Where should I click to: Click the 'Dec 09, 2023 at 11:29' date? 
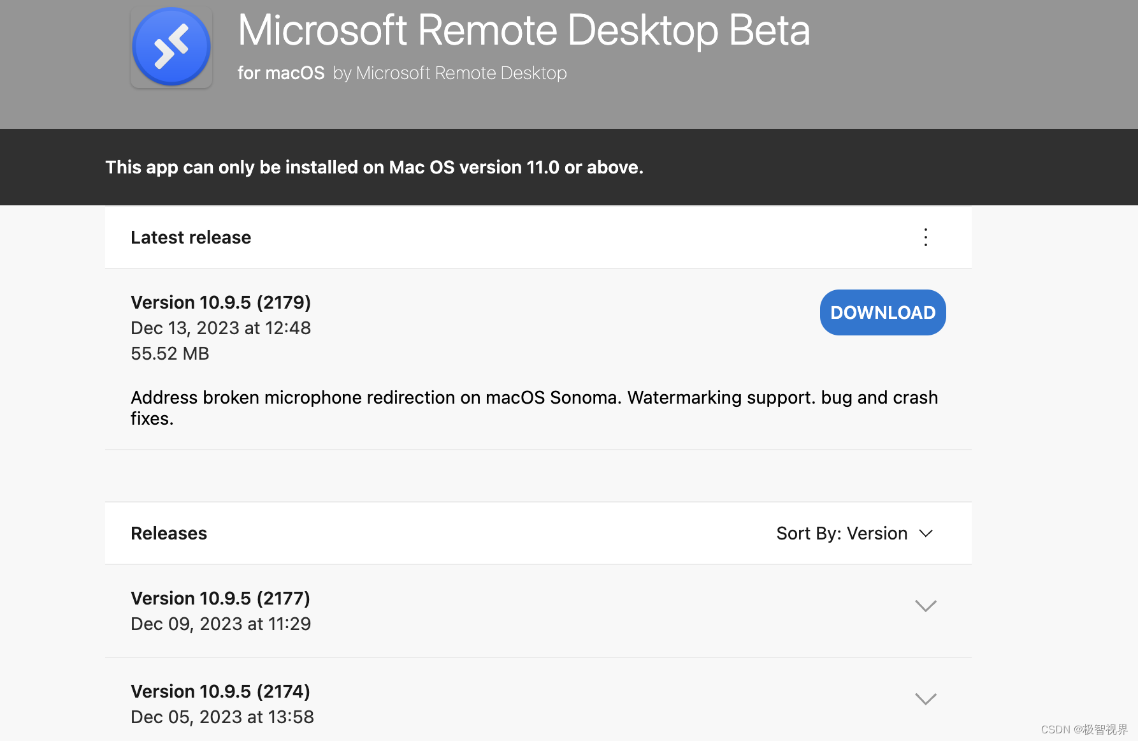coord(220,624)
